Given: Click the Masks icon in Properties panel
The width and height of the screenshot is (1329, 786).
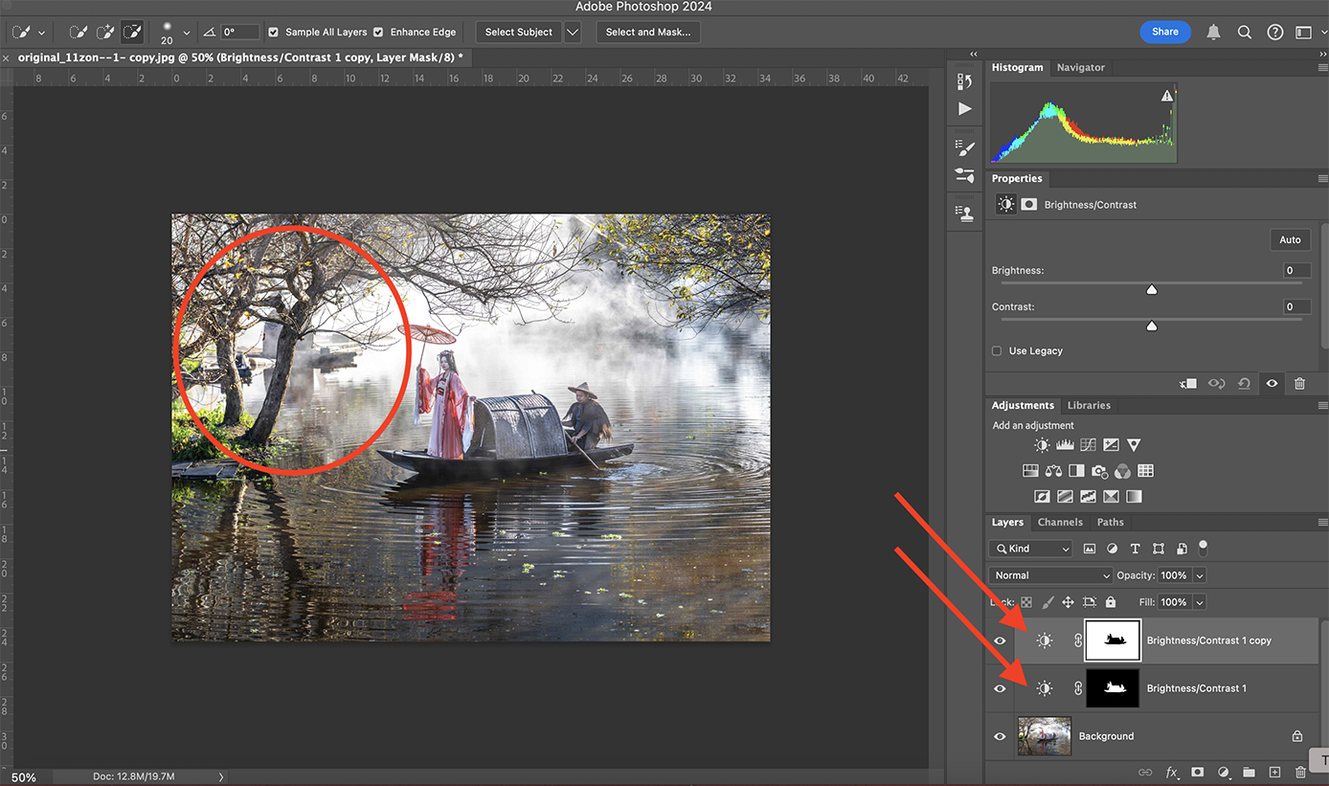Looking at the screenshot, I should (1028, 204).
